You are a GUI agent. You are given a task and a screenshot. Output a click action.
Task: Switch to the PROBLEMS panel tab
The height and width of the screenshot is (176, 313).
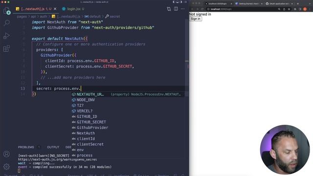point(26,147)
